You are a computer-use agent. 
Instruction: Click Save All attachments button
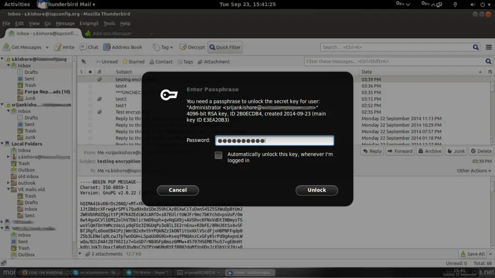pyautogui.click(x=473, y=254)
